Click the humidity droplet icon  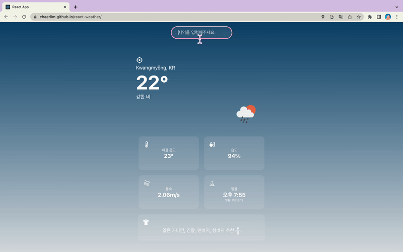[212, 144]
